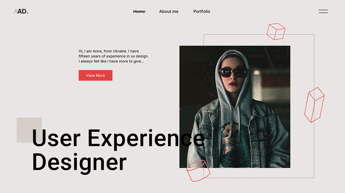Open the Portfolio nav link
This screenshot has width=345, height=193.
(x=202, y=11)
